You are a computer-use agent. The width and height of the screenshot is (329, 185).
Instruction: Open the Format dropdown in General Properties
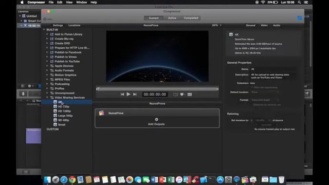tap(265, 100)
